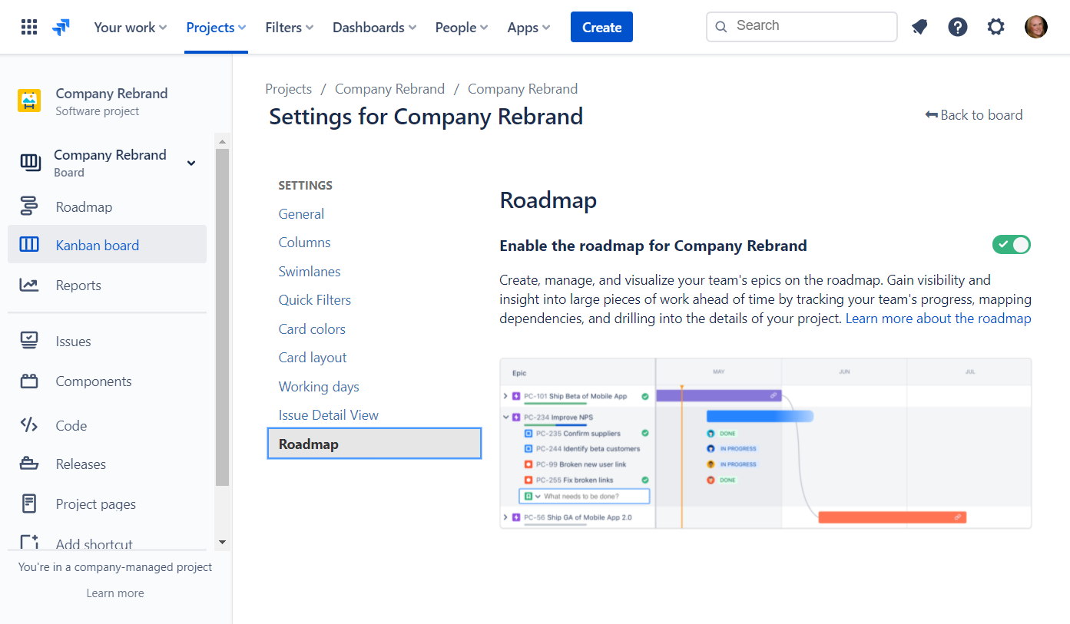The width and height of the screenshot is (1070, 624).
Task: Expand the Your work dropdown
Action: click(129, 27)
